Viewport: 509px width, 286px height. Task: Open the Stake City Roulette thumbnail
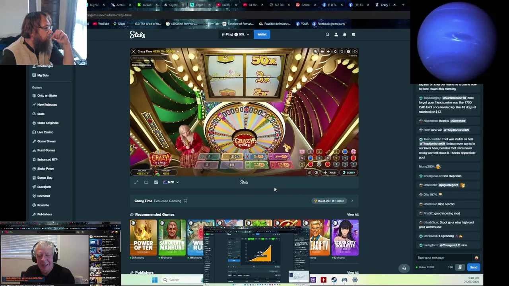coord(345,238)
